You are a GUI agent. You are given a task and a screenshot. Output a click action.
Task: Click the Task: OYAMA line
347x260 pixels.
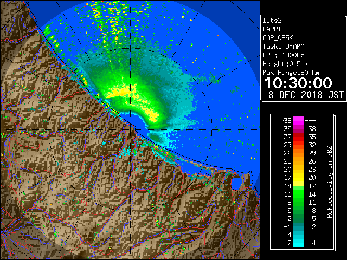284,47
